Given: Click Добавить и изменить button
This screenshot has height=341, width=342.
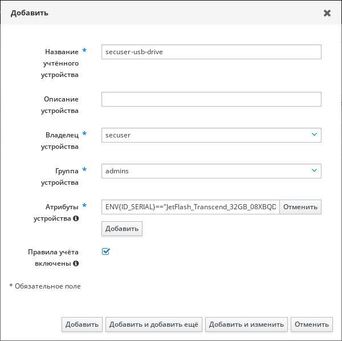Looking at the screenshot, I should click(246, 324).
